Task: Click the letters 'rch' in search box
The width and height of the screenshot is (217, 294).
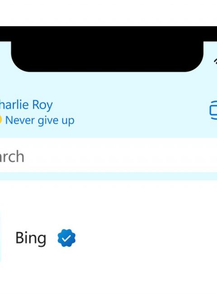Action: point(12,156)
